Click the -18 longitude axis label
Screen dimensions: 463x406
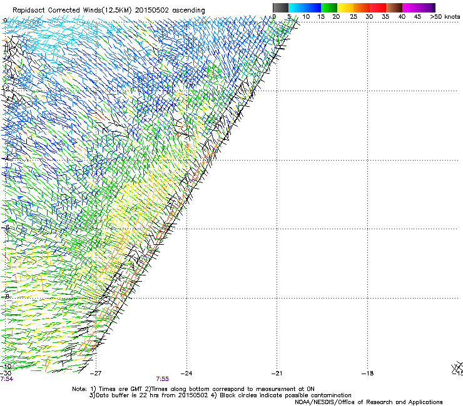pyautogui.click(x=367, y=374)
